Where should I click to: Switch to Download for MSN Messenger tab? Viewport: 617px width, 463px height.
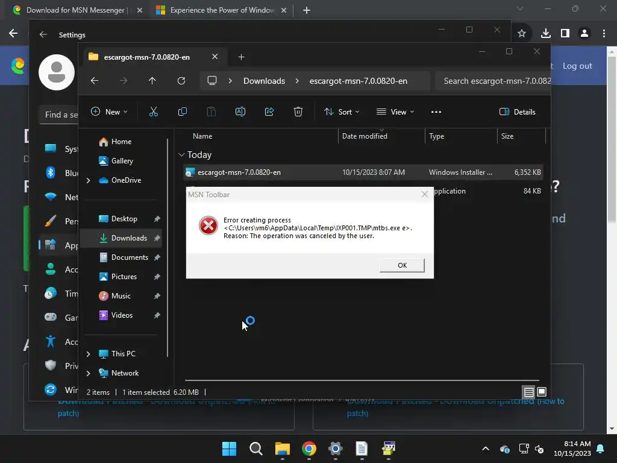pos(75,10)
